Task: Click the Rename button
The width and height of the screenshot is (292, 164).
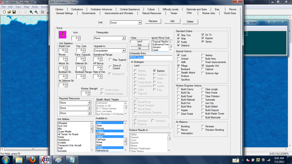Action: (x=153, y=21)
